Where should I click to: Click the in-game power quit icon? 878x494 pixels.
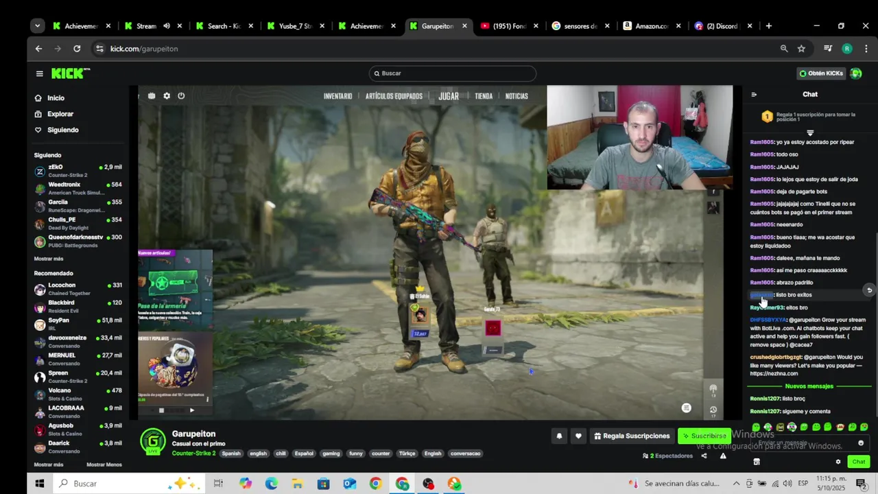(x=181, y=96)
